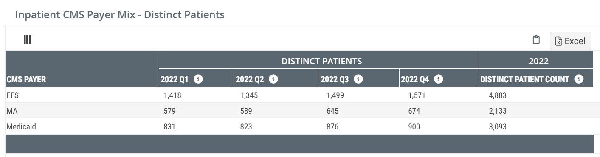Show info for 2022 Q2 column
Viewport: 600px width, 157px height.
click(273, 79)
